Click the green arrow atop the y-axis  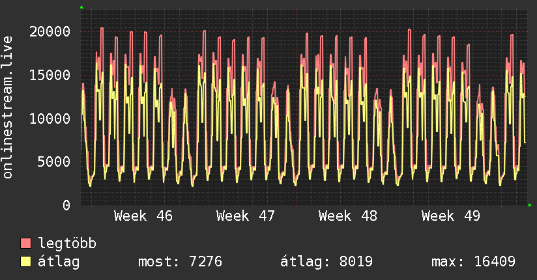pos(81,7)
